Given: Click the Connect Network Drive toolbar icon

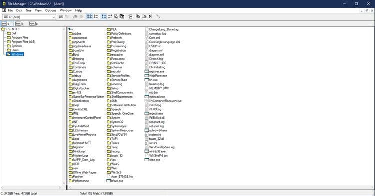Looking at the screenshot, I should (x=61, y=16).
